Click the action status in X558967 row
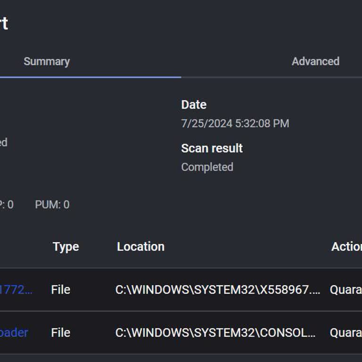Screen dimensions: 362x362 346,289
